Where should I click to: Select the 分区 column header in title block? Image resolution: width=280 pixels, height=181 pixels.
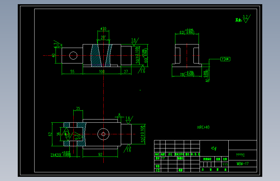tap(170, 154)
